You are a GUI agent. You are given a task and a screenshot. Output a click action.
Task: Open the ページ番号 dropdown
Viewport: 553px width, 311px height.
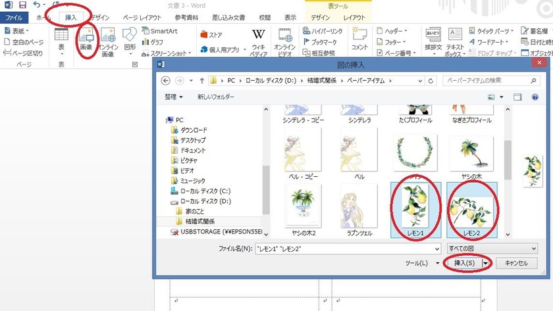396,53
